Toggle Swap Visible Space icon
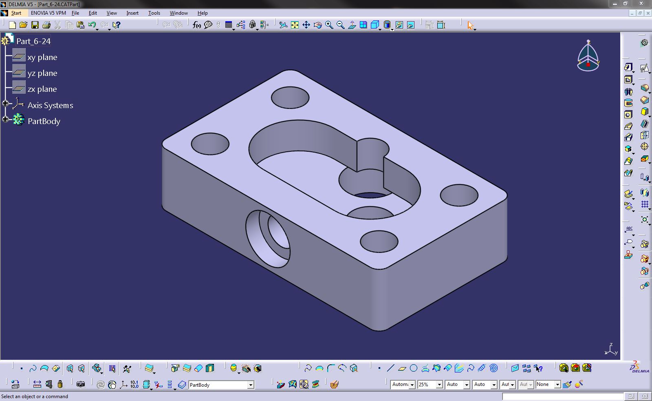Screen dimensions: 652x401 410,25
